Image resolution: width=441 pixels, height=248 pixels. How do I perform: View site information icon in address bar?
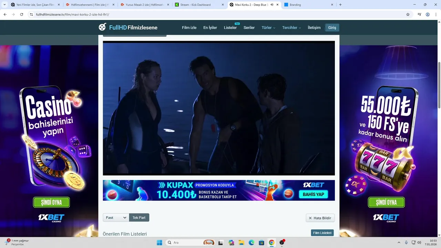(x=31, y=14)
